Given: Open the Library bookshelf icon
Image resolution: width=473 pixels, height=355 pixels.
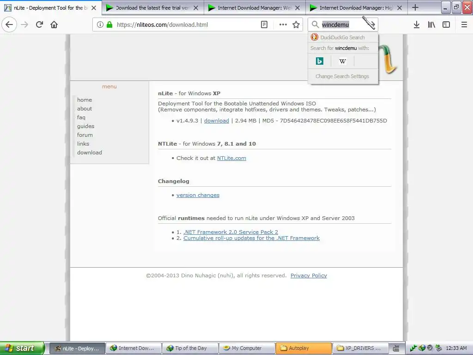Looking at the screenshot, I should coord(431,24).
